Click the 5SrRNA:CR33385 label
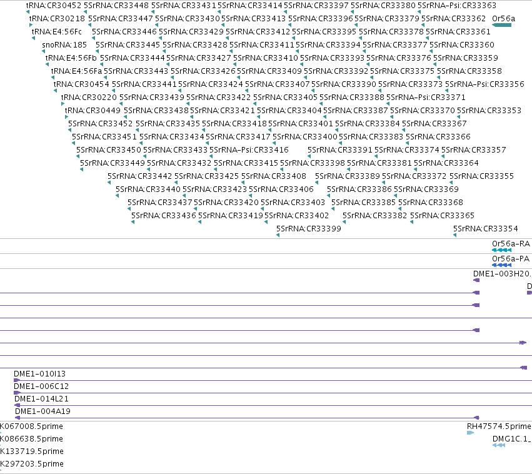Image resolution: width=532 pixels, height=474 pixels. click(x=363, y=202)
